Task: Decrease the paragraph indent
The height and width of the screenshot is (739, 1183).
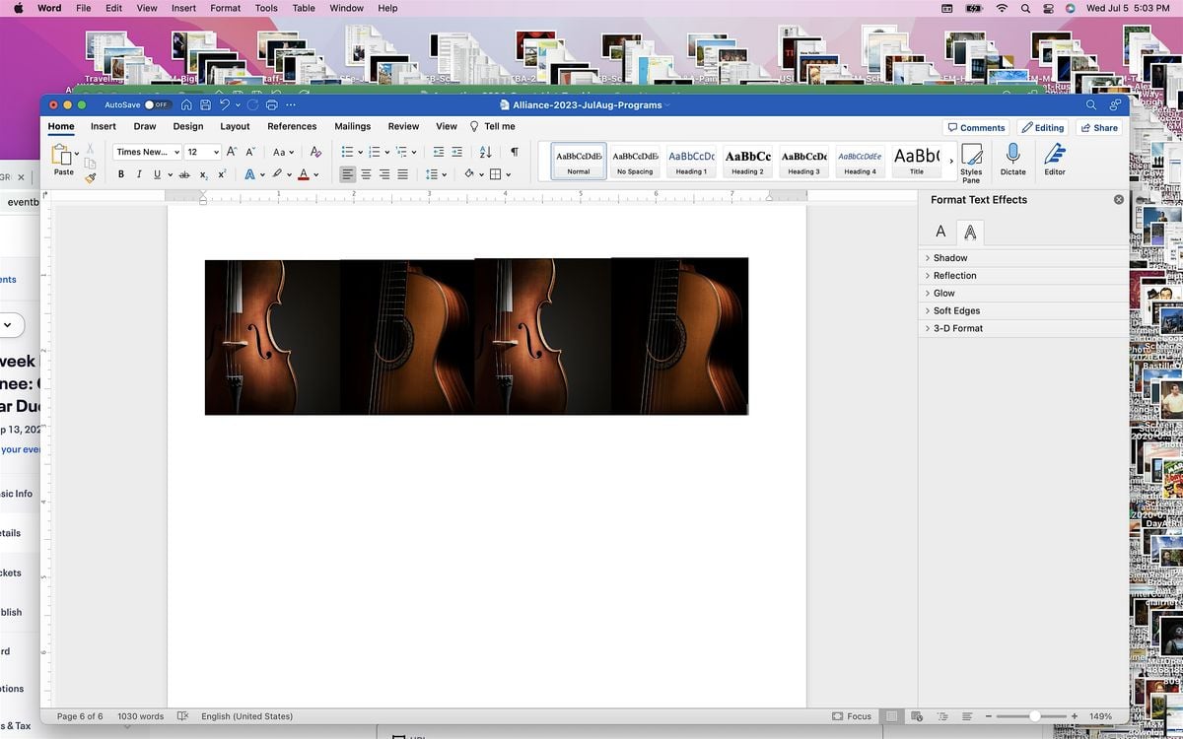Action: (439, 152)
